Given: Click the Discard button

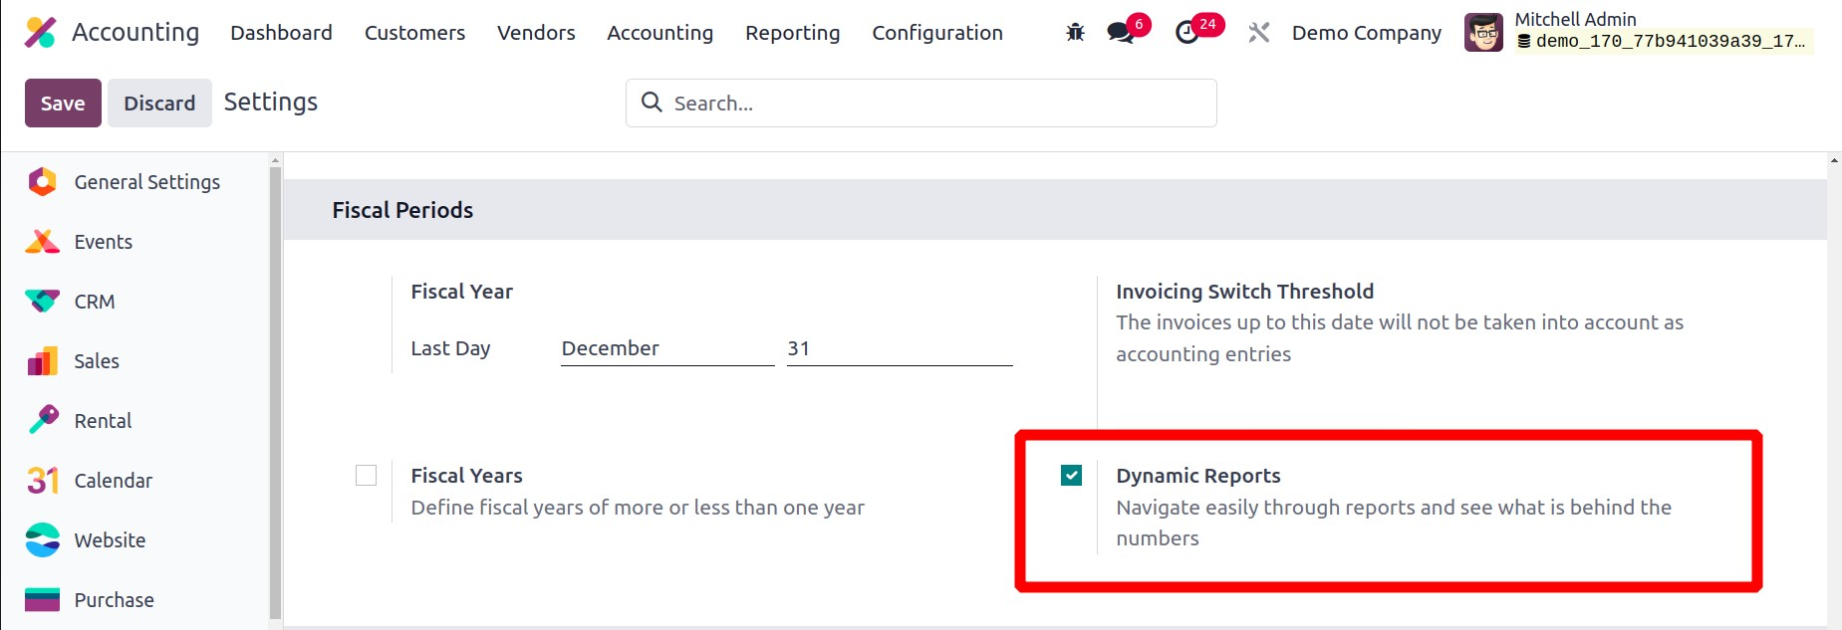Looking at the screenshot, I should (159, 104).
